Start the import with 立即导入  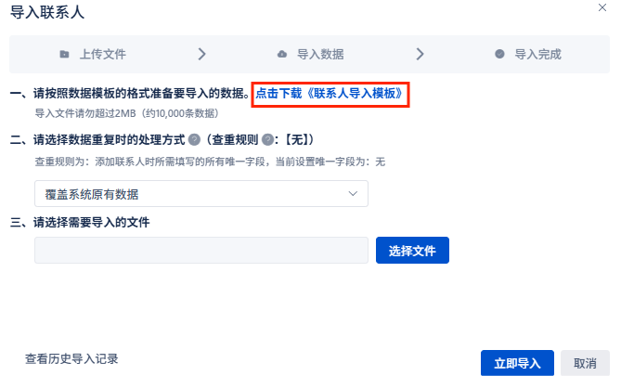coord(517,362)
